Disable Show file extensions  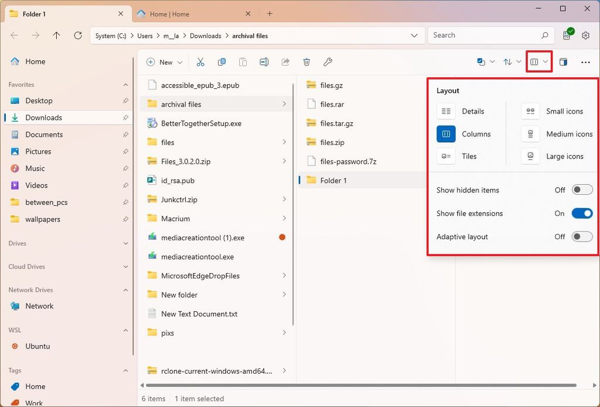[x=582, y=213]
